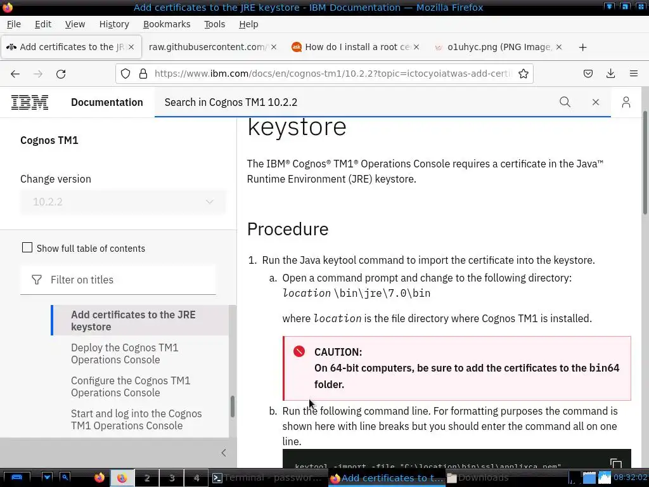This screenshot has width=649, height=487.
Task: Enable Show full table of contents
Action: [x=27, y=248]
